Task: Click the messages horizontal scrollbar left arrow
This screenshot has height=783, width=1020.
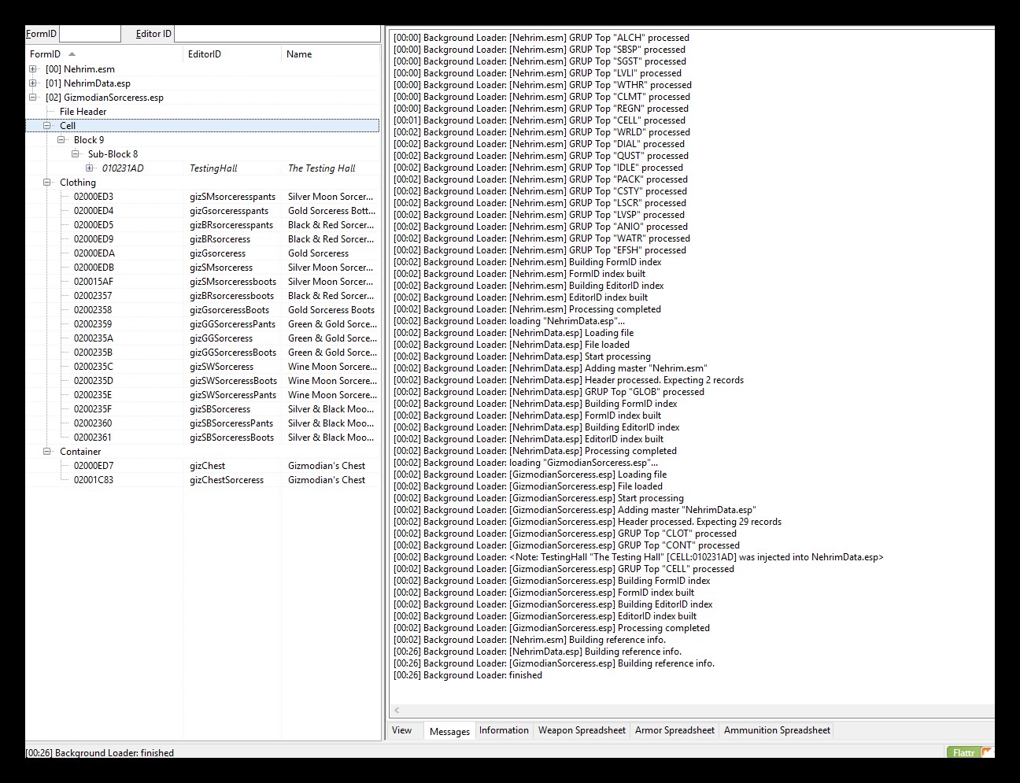Action: (397, 711)
